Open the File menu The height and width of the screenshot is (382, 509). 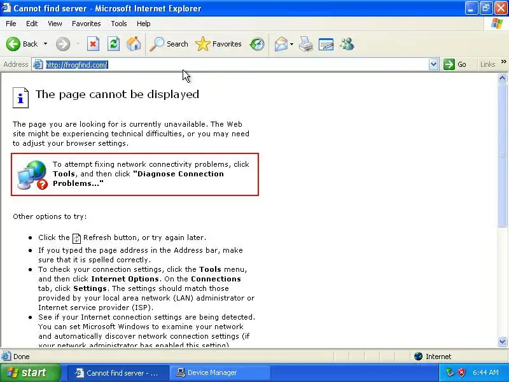11,24
